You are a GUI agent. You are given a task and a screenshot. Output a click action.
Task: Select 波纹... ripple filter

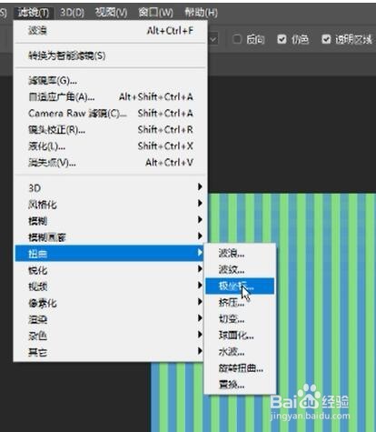click(240, 269)
